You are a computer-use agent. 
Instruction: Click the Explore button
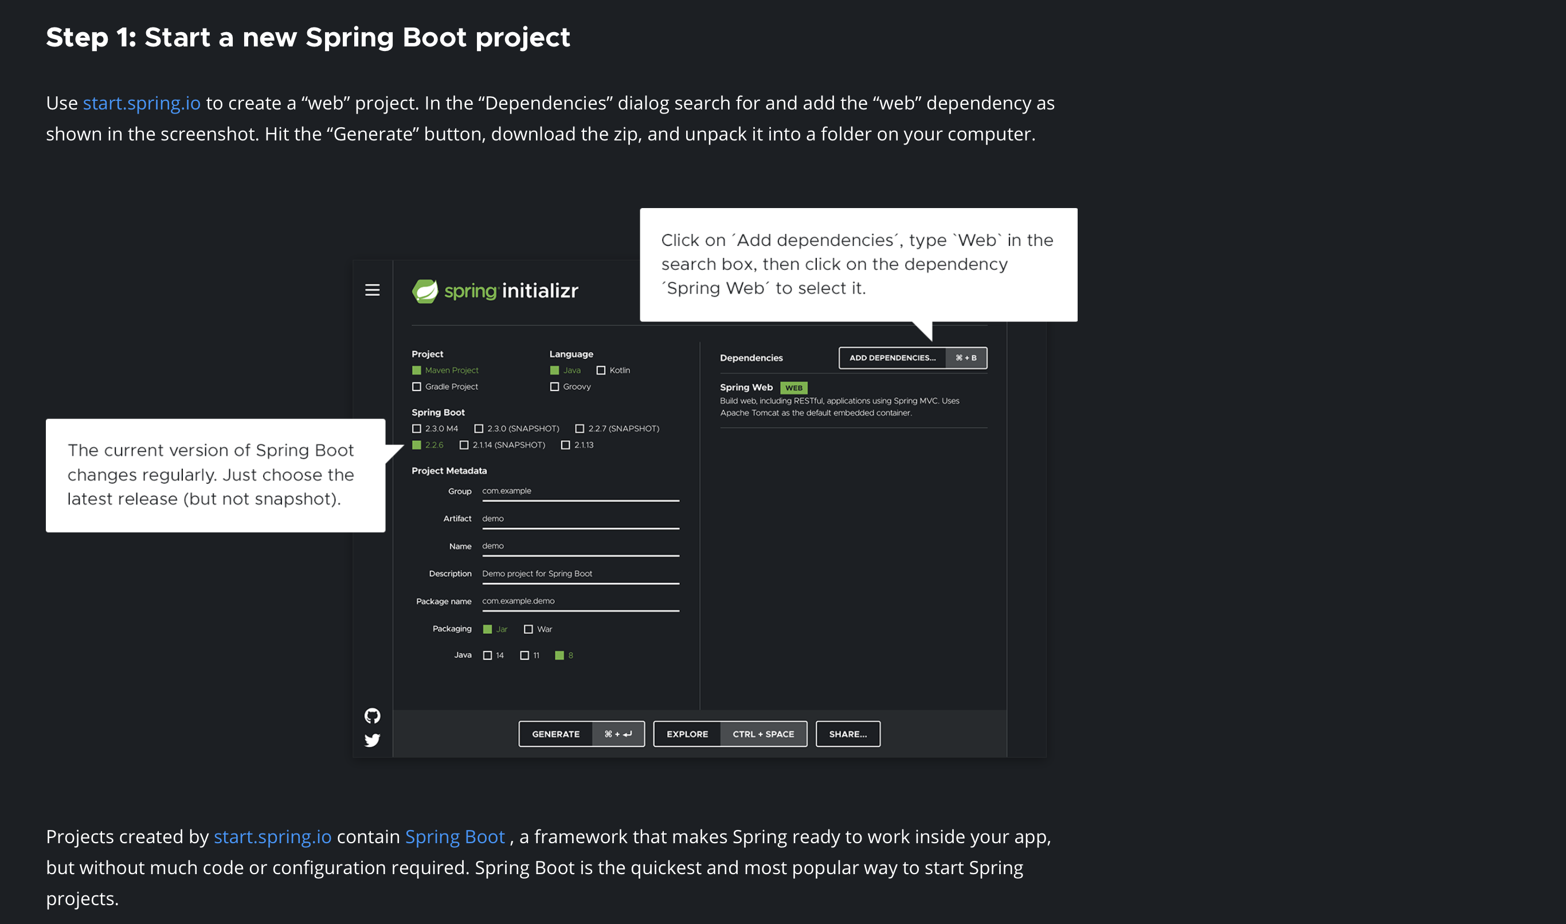687,734
